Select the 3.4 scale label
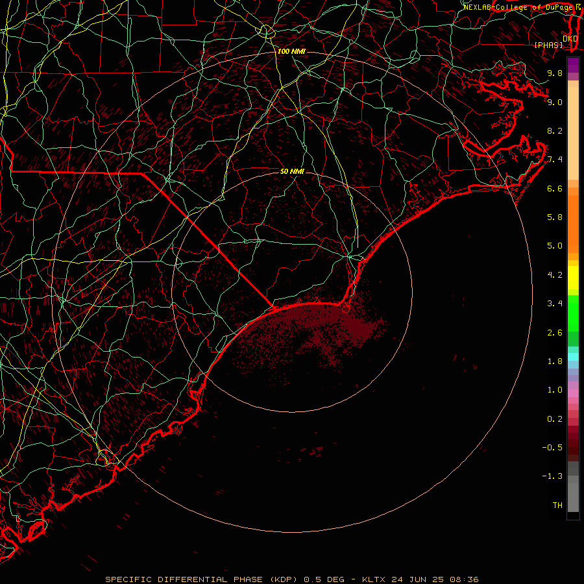The height and width of the screenshot is (584, 584). click(x=555, y=304)
